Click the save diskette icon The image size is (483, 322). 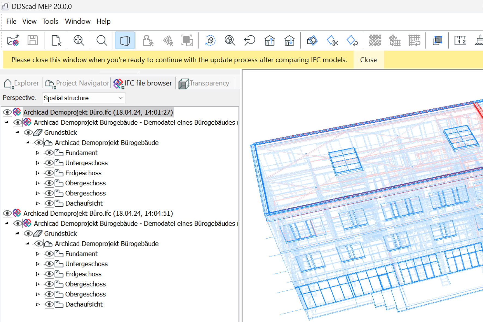(33, 41)
